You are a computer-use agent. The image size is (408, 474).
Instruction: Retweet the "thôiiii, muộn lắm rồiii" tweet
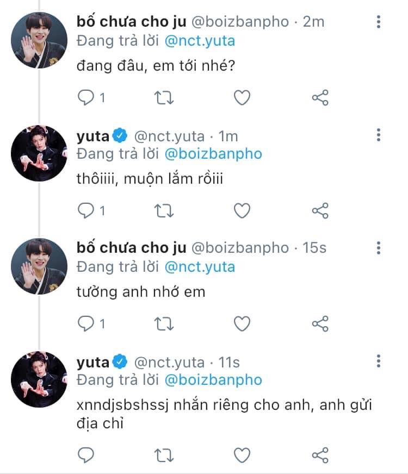tap(164, 211)
